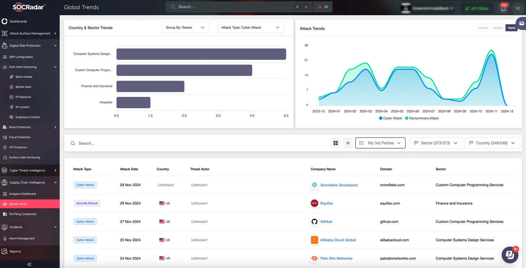Collapse the Supply Chain Intelligence chevron

tap(55, 182)
